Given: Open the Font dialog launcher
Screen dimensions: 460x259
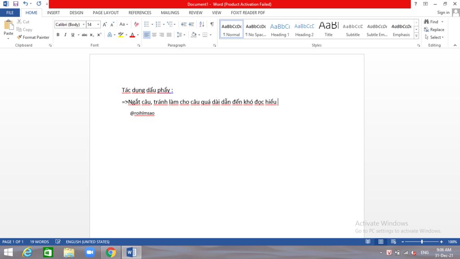Looking at the screenshot, I should pos(139,45).
